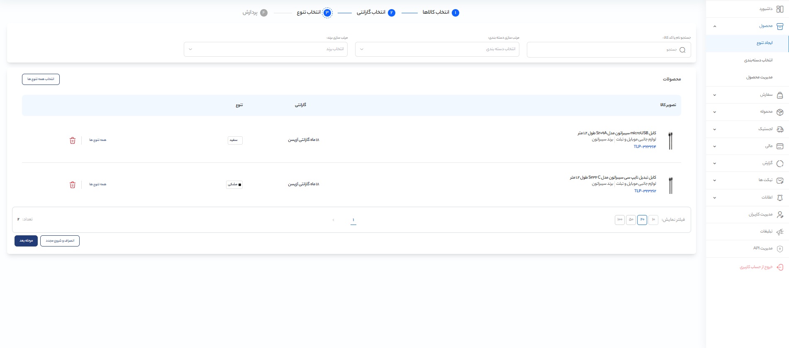Click Select all variants (انتخاب همه تنوع ها) button
This screenshot has height=348, width=789.
[41, 79]
